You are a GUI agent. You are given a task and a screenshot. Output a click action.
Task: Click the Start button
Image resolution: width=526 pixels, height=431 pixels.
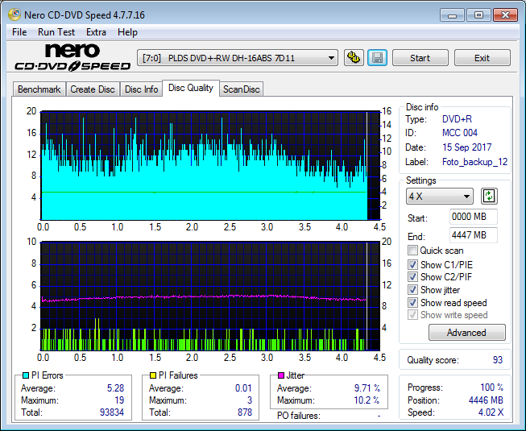pyautogui.click(x=420, y=58)
